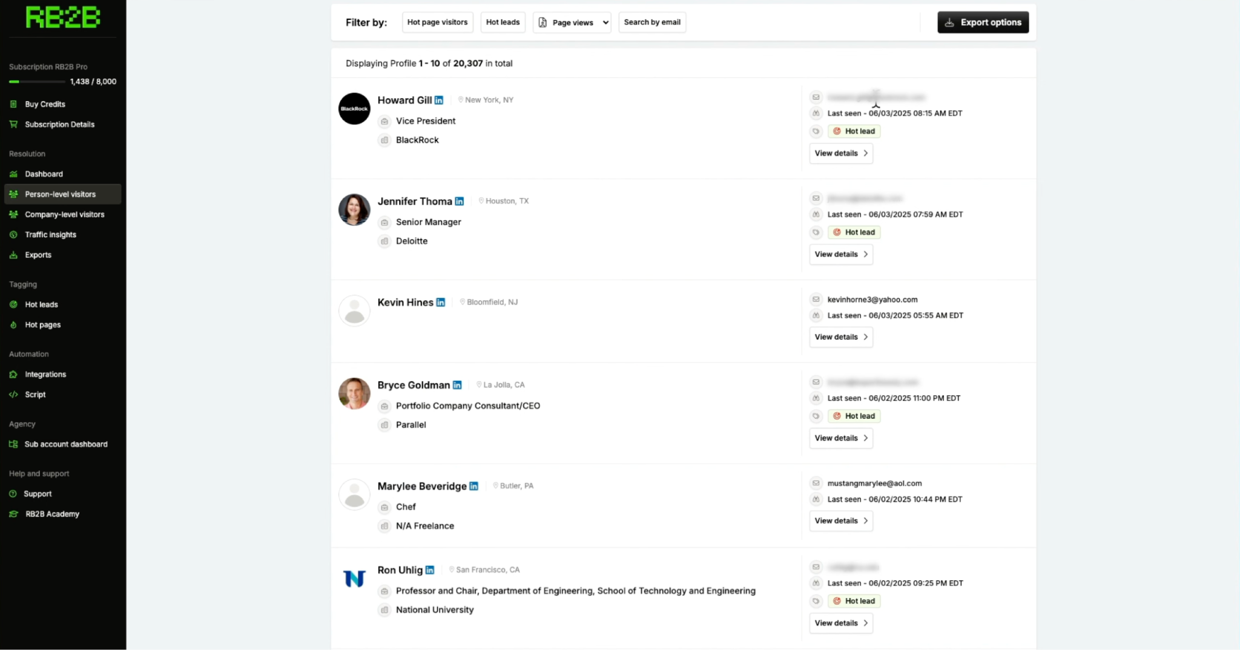Click the Integrations sidebar icon
This screenshot has height=650, width=1240.
(x=13, y=374)
